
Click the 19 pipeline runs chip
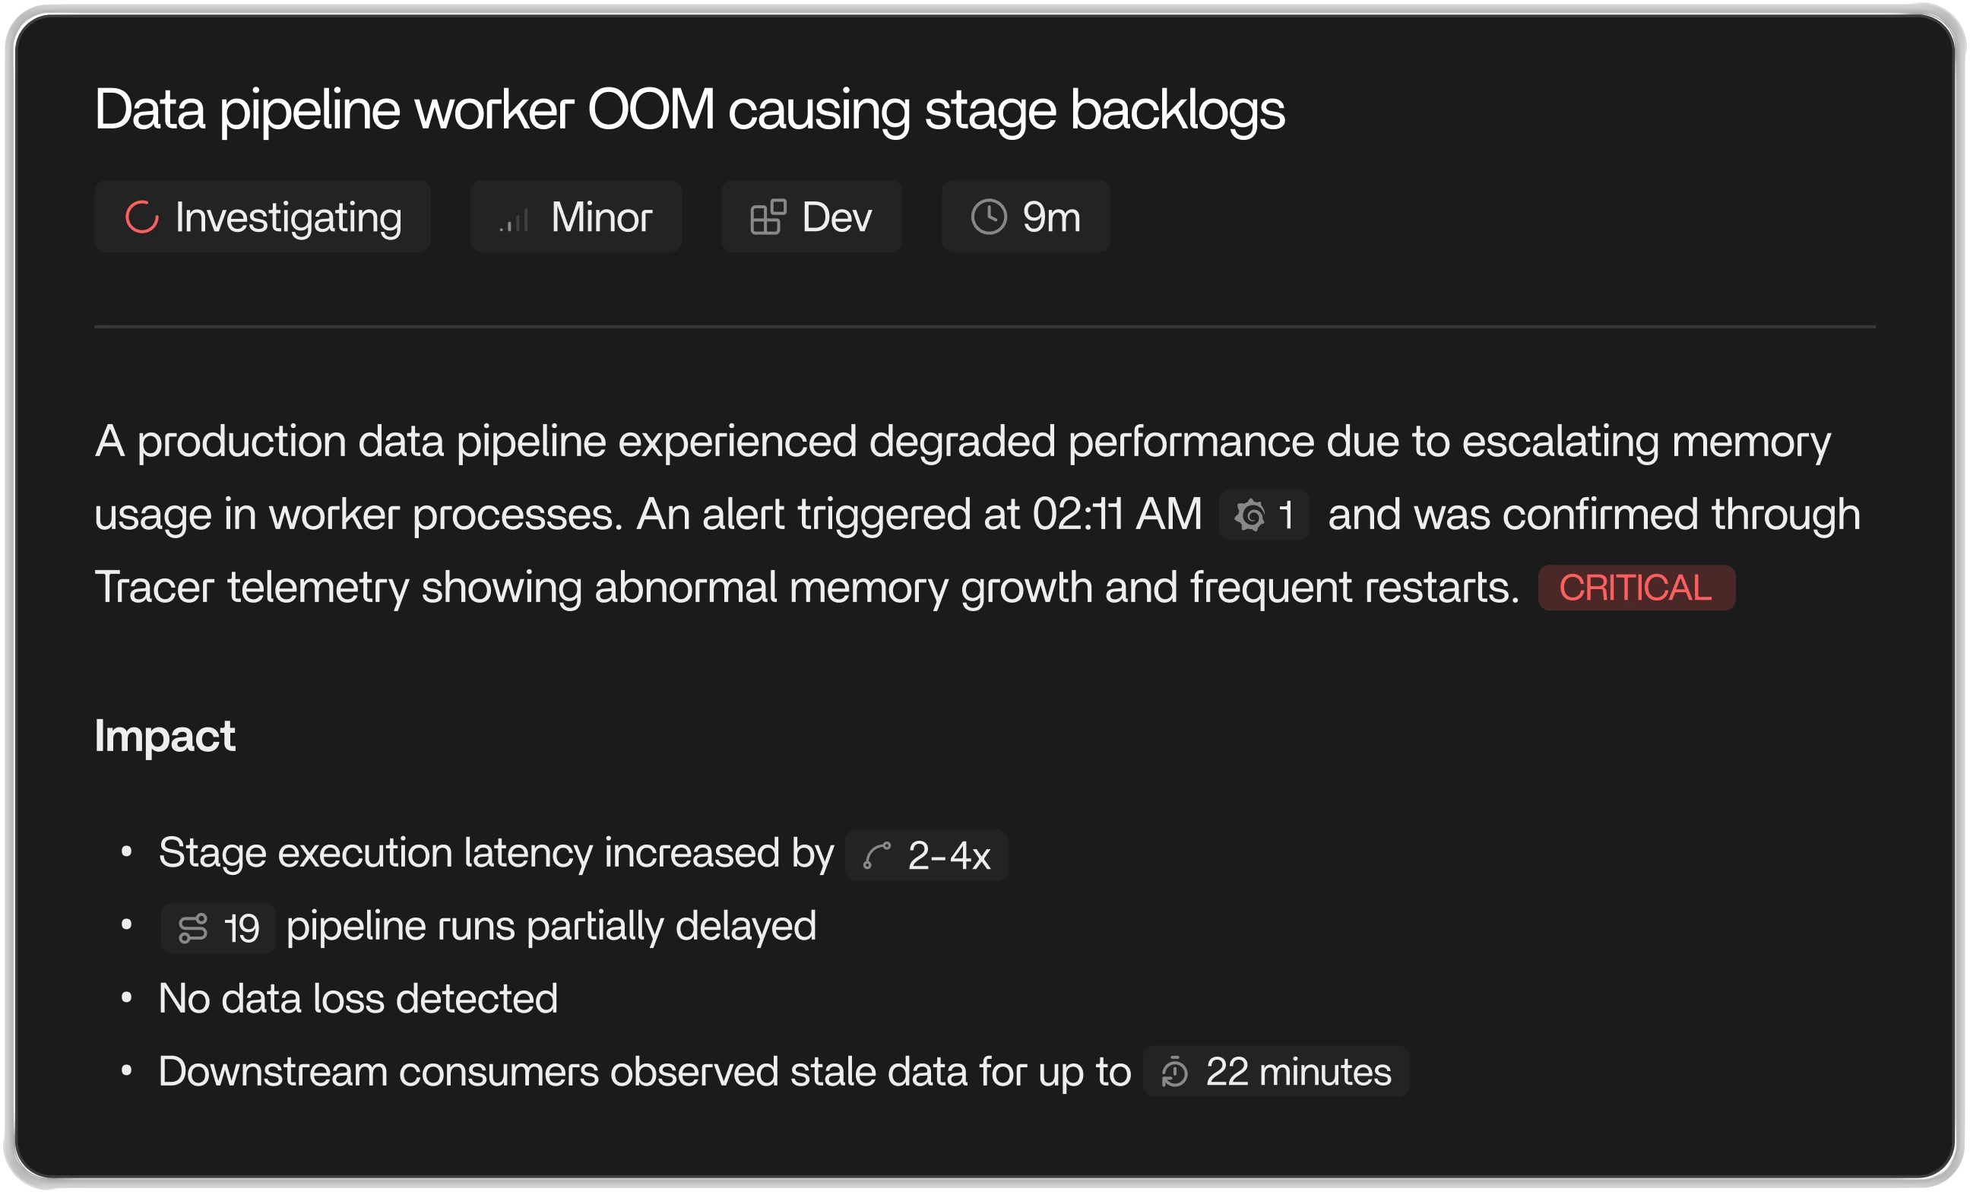click(x=217, y=925)
